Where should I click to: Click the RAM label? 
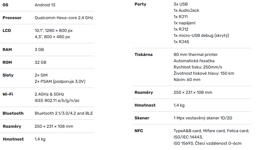click(7, 49)
